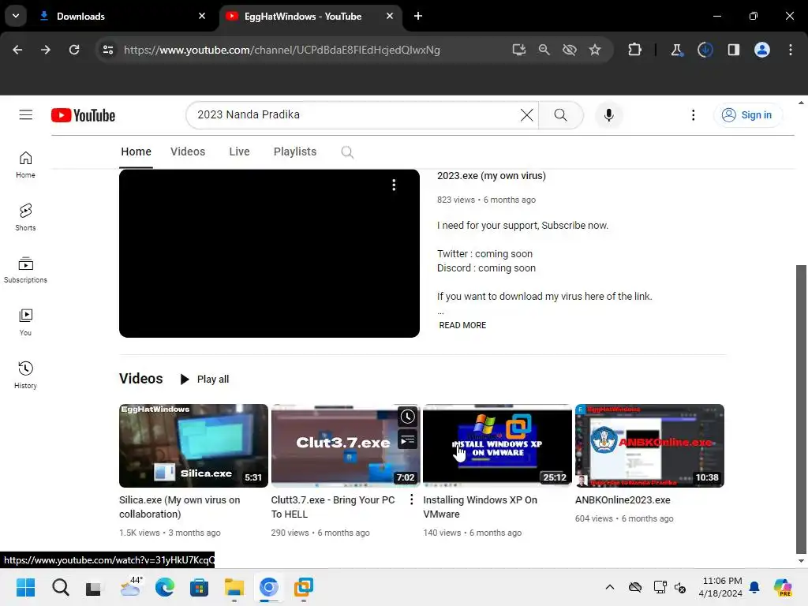Add Clutt3.7.exe to Watch later with the clock icon

click(407, 417)
